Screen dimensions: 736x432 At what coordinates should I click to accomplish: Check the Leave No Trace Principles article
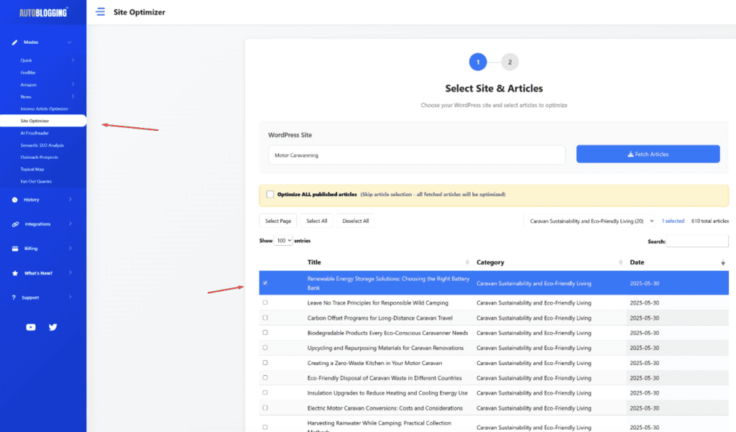tap(265, 303)
